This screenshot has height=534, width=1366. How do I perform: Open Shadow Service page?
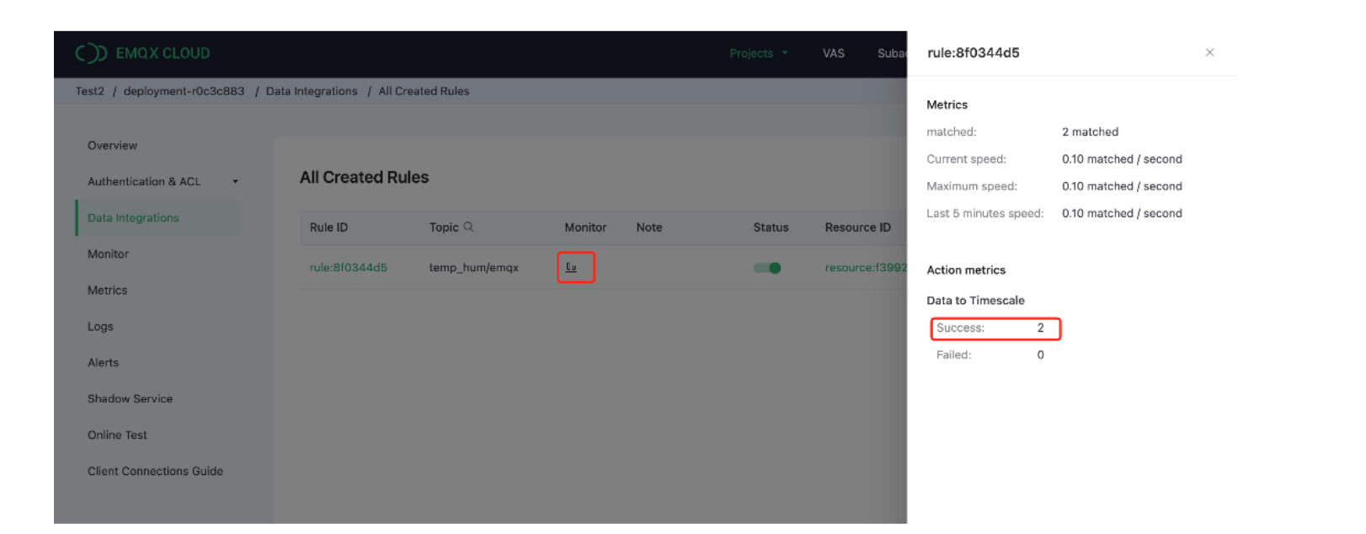(x=130, y=399)
